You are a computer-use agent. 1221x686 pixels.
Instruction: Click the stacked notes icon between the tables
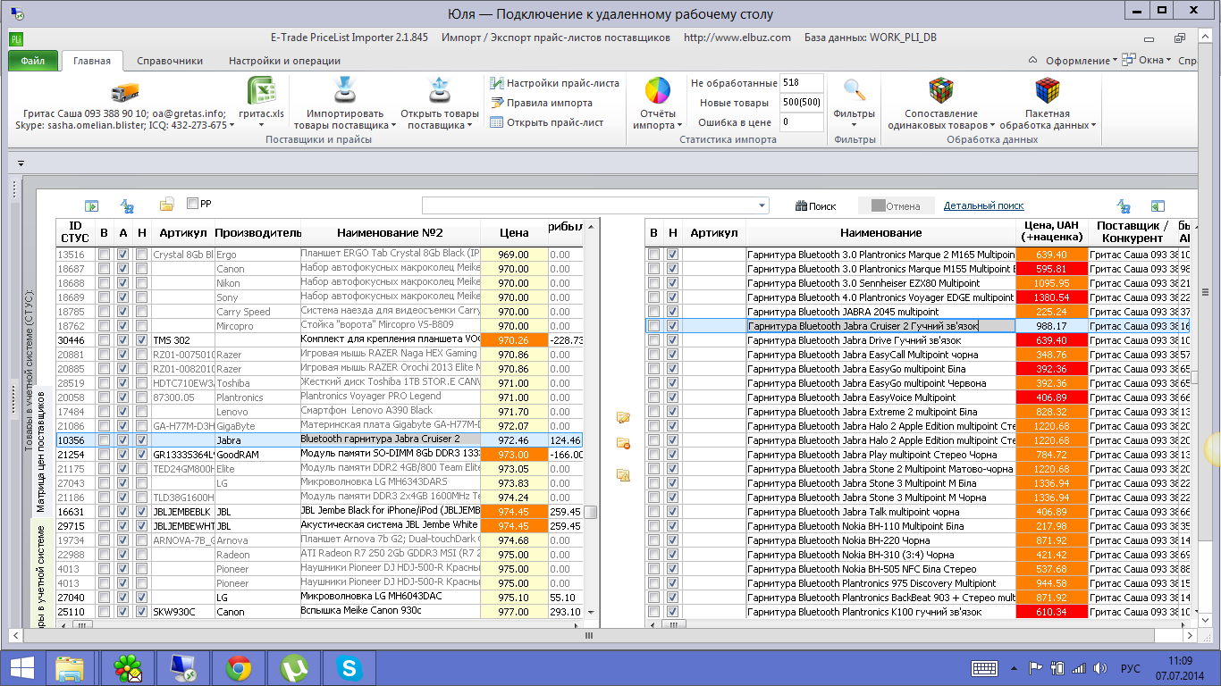(623, 474)
